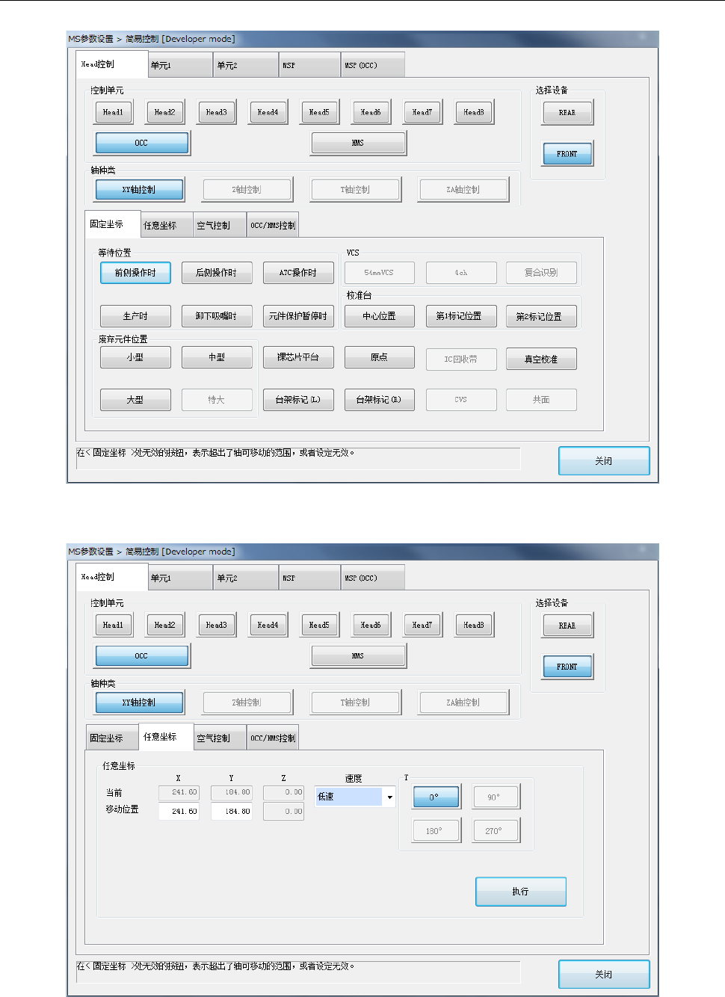Click the 台架标记 (R) button
The width and height of the screenshot is (725, 997).
point(380,400)
